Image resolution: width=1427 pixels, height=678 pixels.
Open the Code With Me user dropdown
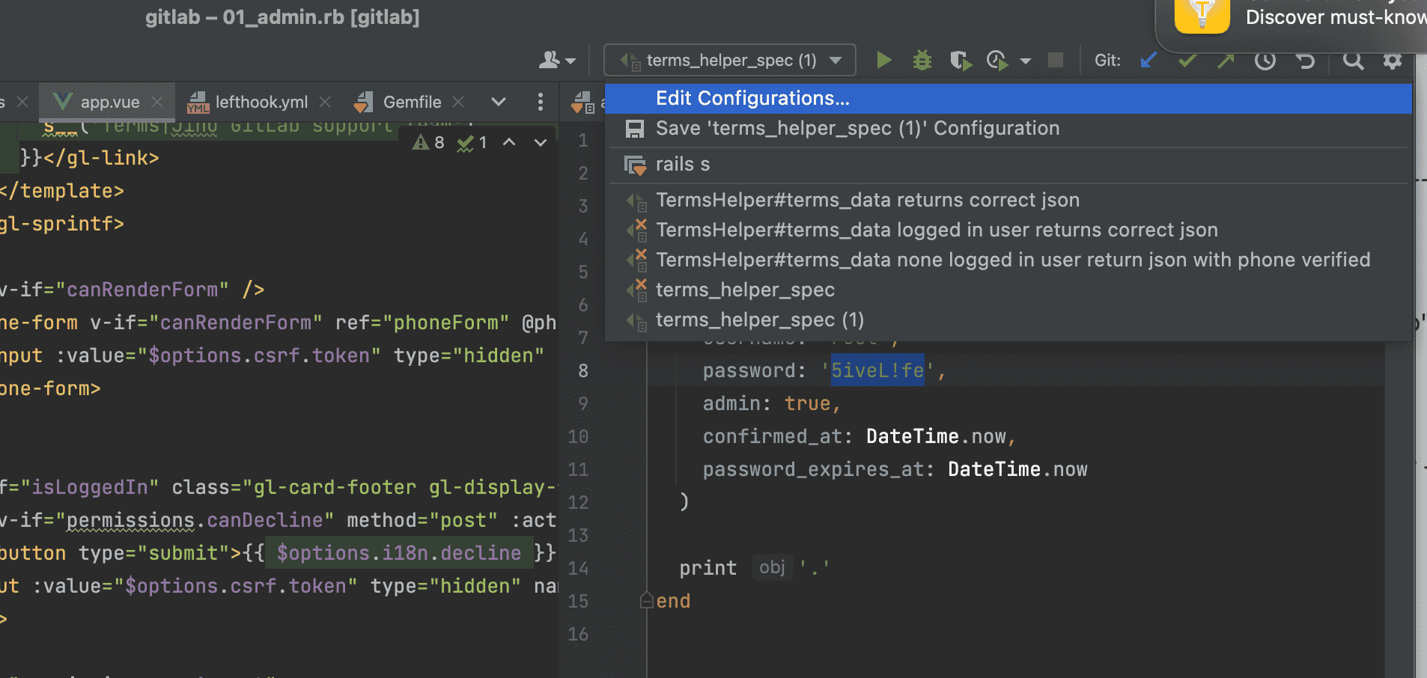557,61
